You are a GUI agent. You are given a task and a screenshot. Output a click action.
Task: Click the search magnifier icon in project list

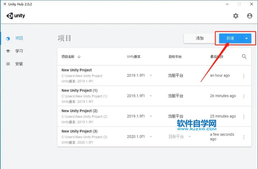click(244, 57)
